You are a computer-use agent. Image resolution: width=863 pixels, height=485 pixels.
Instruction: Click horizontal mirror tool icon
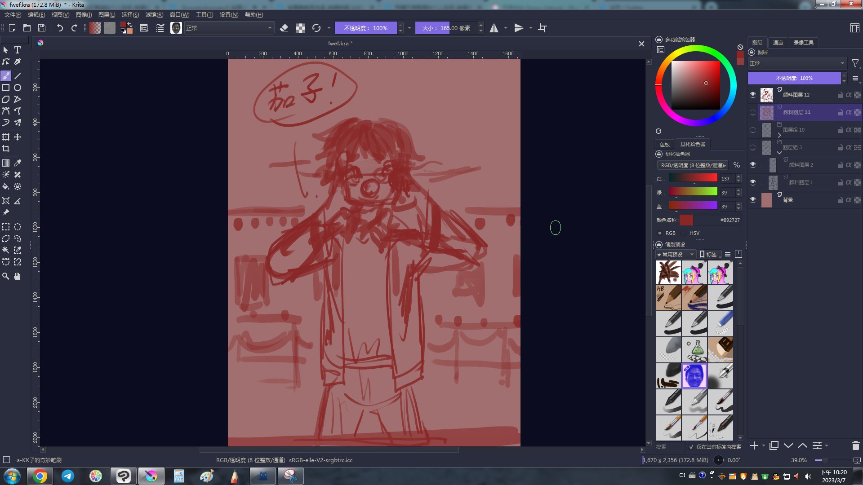click(494, 28)
